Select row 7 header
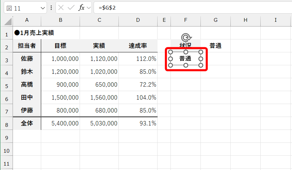The image size is (292, 170). [x=6, y=110]
